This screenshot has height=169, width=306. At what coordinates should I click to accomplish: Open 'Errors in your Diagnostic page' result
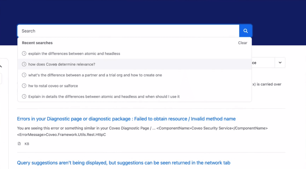pos(126,119)
